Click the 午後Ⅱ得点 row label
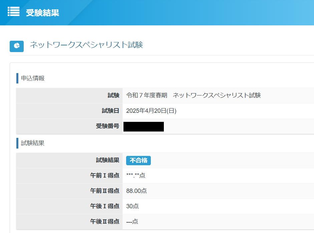The height and width of the screenshot is (233, 314). tap(105, 222)
